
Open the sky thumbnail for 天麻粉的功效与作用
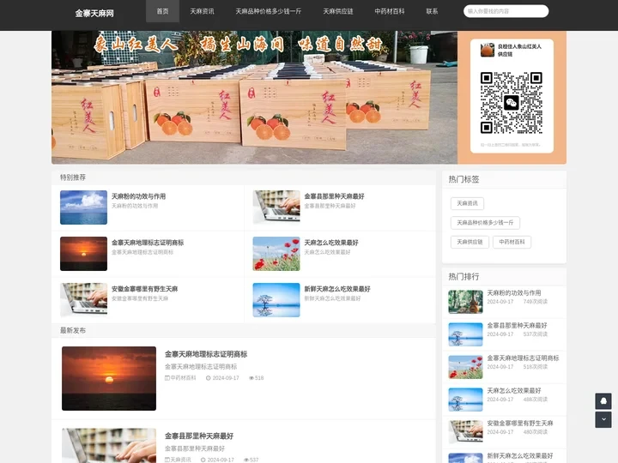[83, 207]
